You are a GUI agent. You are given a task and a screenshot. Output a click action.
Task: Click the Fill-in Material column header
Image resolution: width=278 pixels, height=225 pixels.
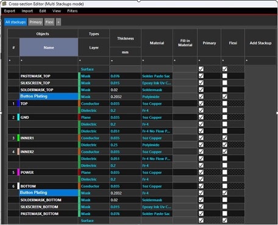185,43
